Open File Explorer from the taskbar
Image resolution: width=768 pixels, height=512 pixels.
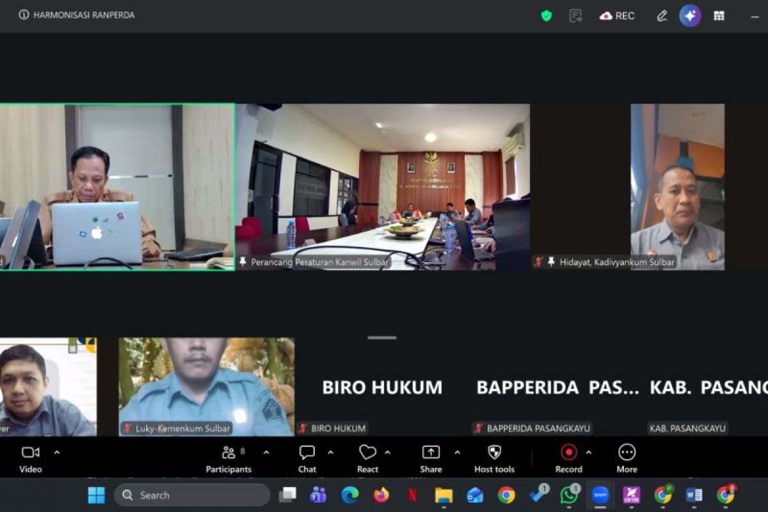(x=444, y=495)
